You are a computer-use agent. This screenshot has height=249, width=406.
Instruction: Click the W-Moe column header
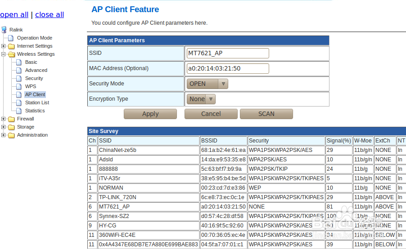363,141
